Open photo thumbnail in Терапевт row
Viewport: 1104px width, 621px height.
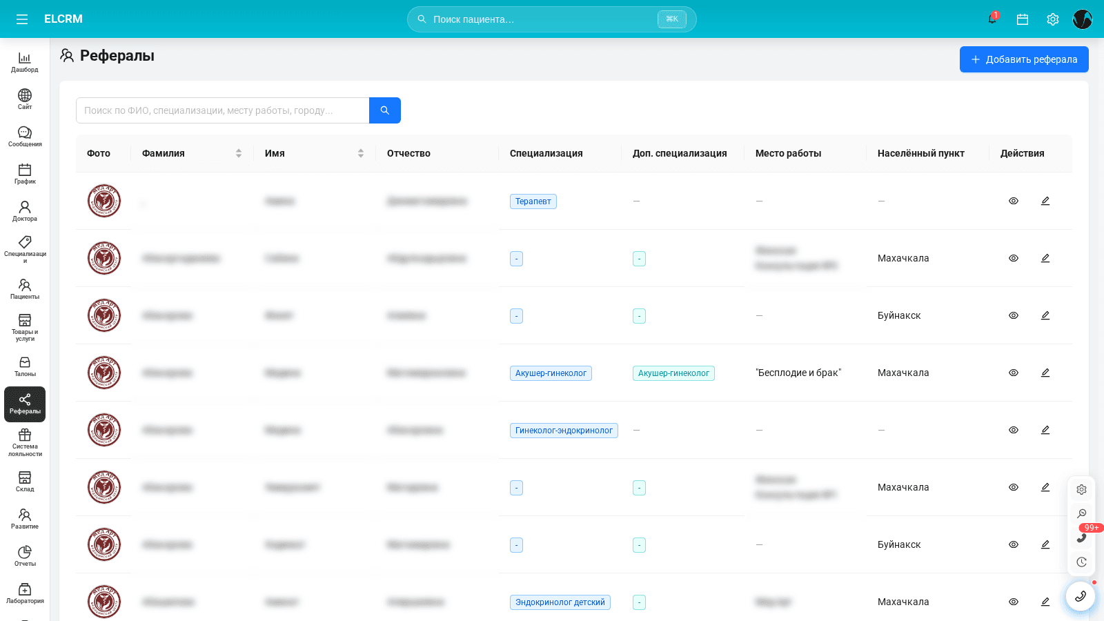(x=104, y=201)
